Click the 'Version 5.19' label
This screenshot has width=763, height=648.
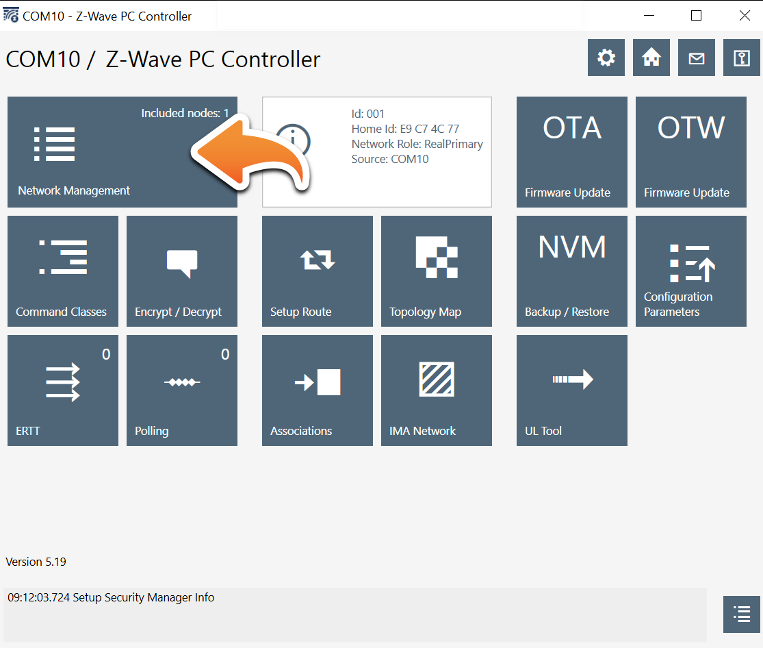(36, 562)
